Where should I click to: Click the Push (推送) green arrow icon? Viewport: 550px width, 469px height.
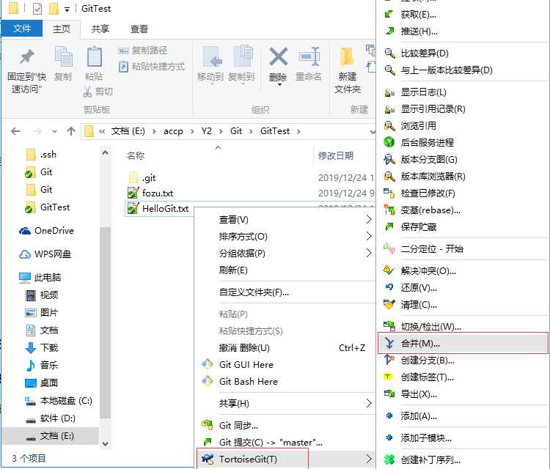(389, 32)
